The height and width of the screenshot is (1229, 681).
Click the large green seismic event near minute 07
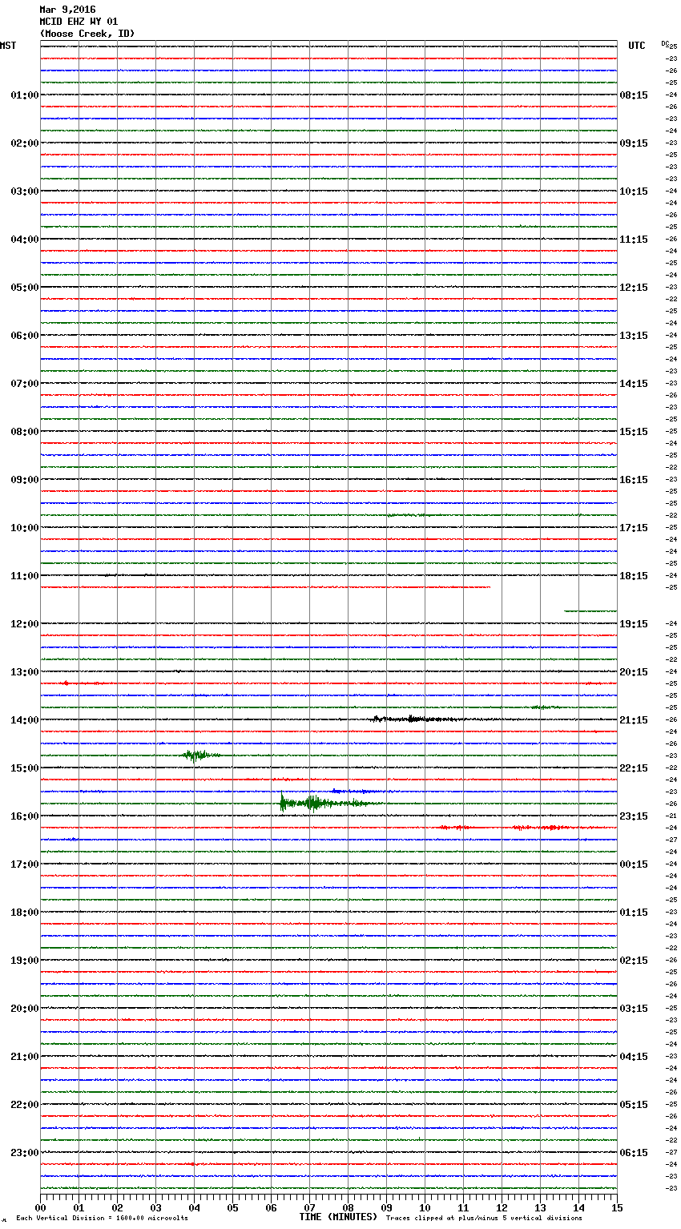[330, 803]
